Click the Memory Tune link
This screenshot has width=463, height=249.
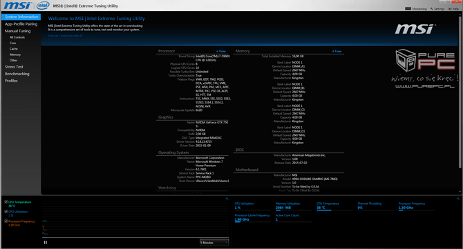pos(337,51)
